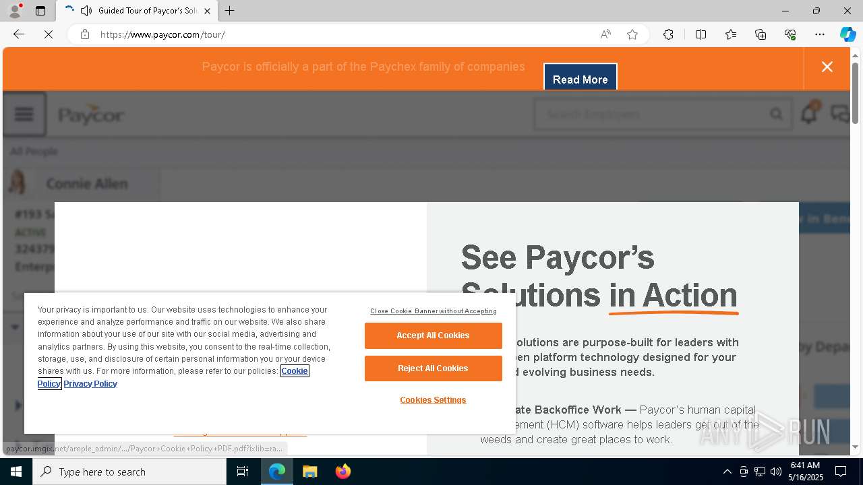Open the Windows Start menu
This screenshot has width=863, height=485.
(16, 472)
